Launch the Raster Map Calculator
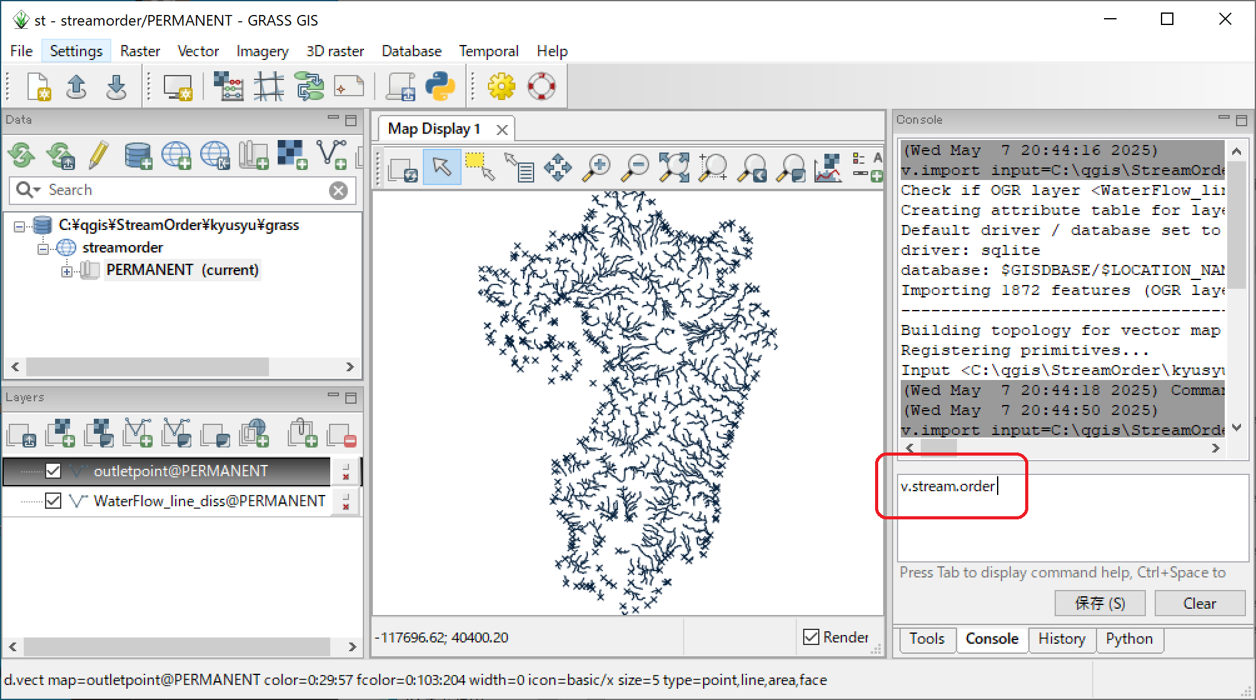 coord(230,86)
